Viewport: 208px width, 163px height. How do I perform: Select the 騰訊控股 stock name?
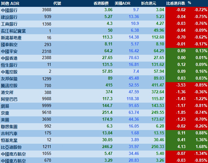pos(9,86)
